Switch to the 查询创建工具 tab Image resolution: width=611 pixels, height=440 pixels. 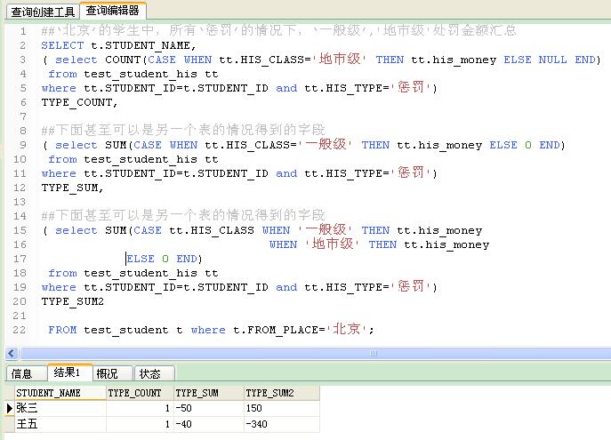point(43,12)
